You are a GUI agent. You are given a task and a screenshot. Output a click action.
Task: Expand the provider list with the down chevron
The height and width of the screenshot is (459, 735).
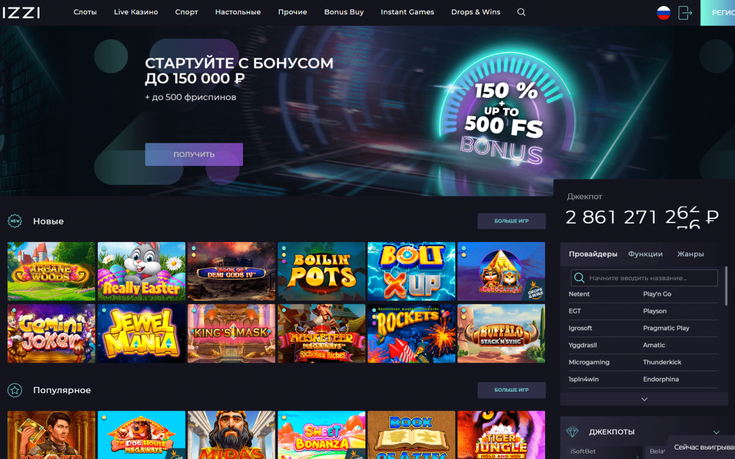[644, 399]
